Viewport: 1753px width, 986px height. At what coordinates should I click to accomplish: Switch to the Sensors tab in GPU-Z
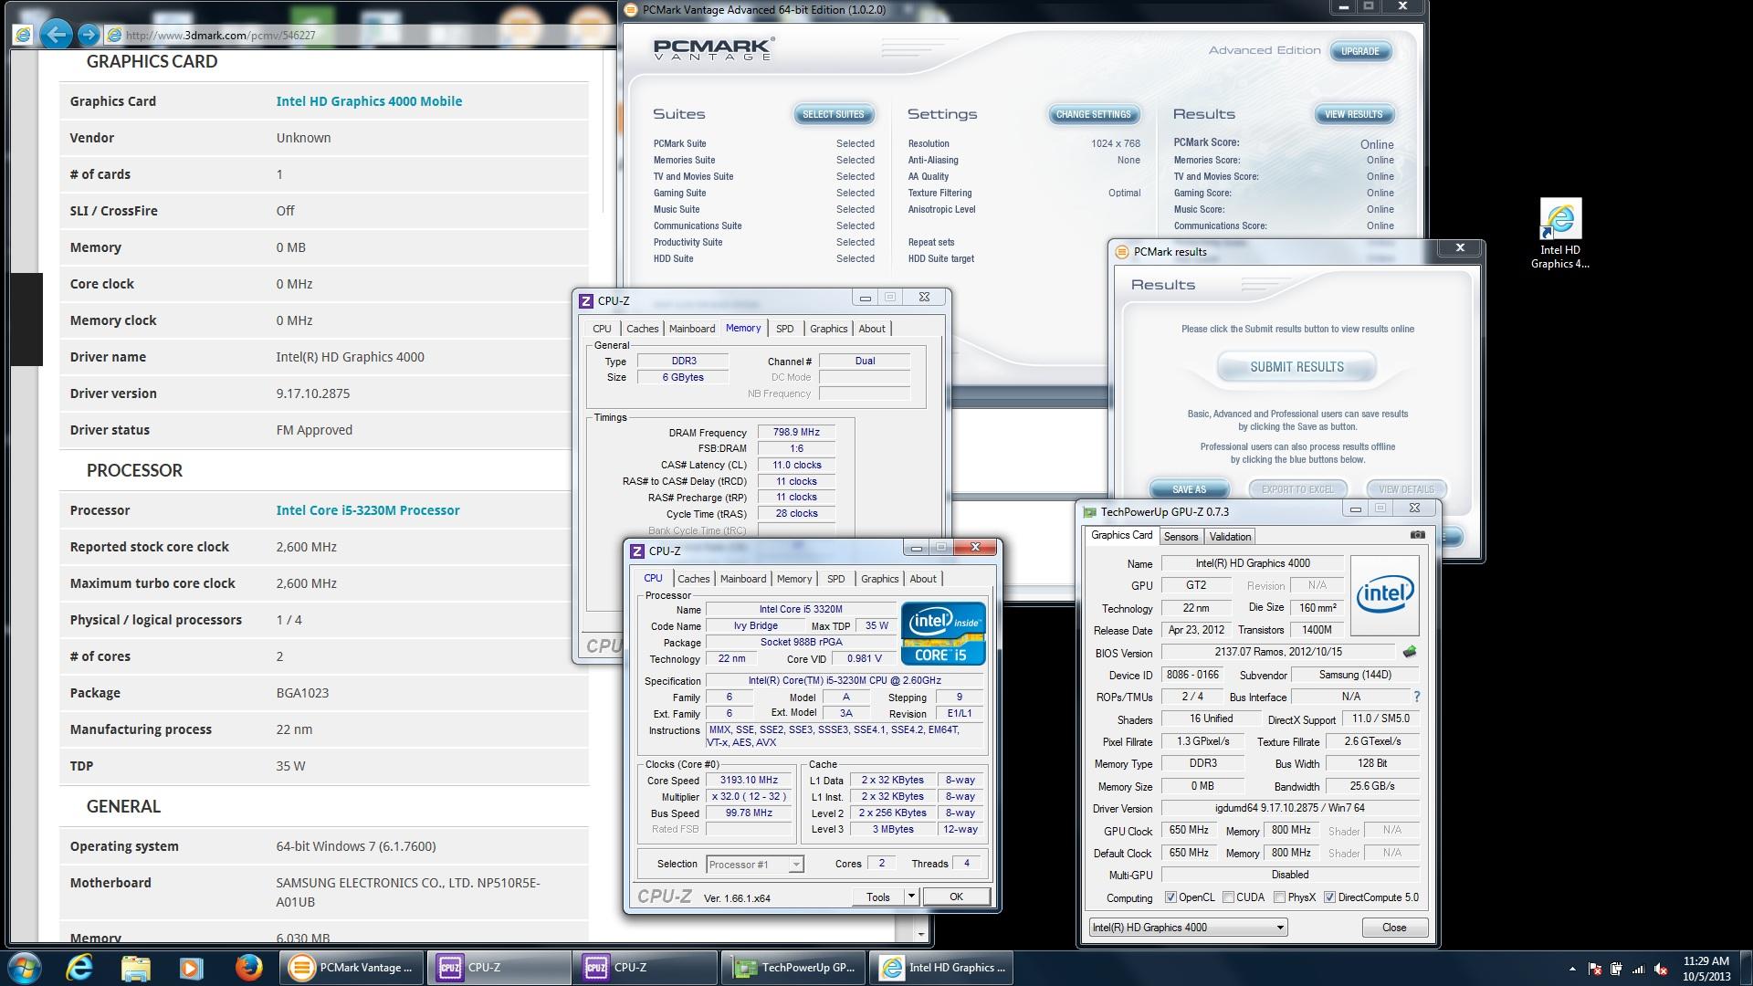point(1181,537)
